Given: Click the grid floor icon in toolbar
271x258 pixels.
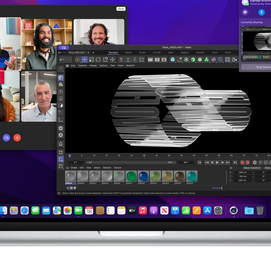Looking at the screenshot, I should 227,60.
